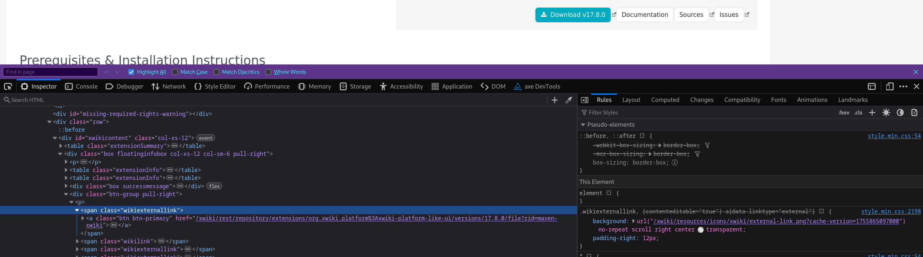Toggle print media simulation icon
The image size is (923, 257).
914,113
